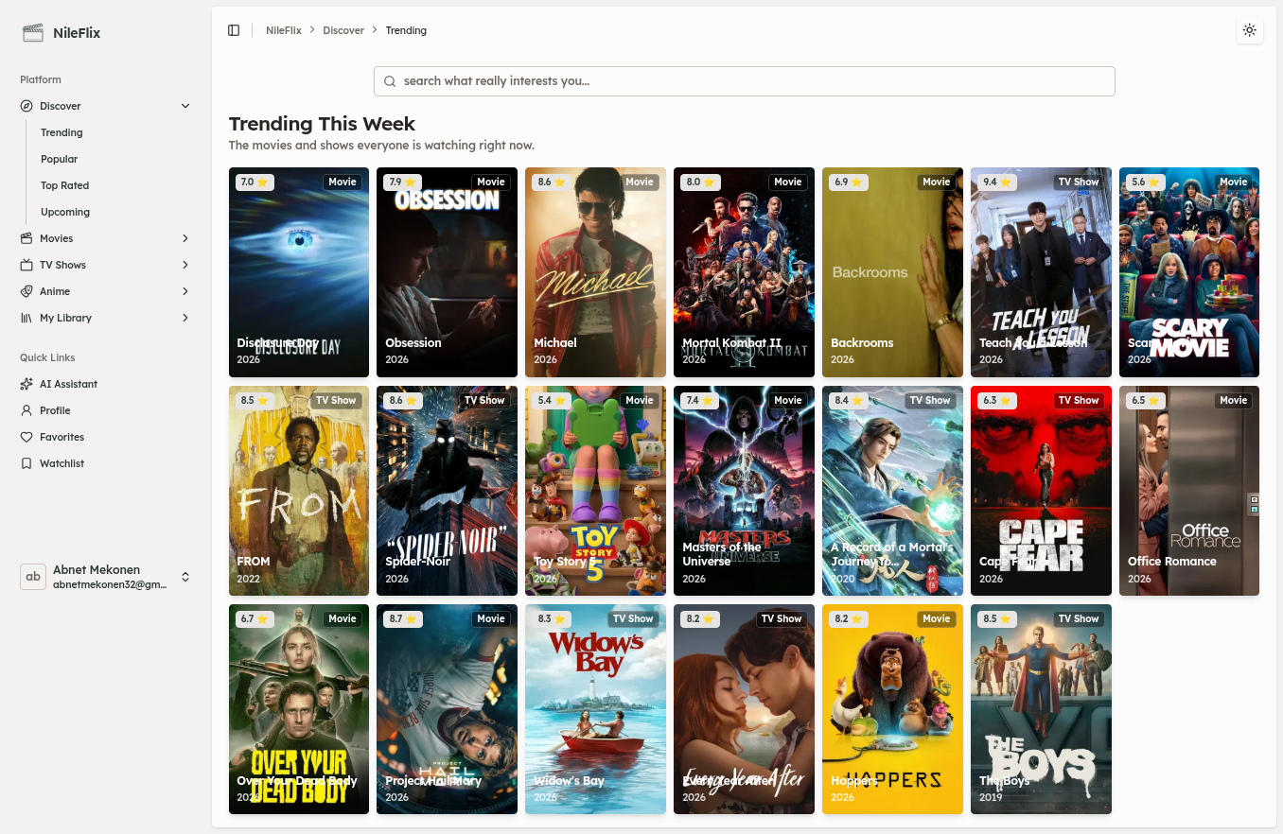Viewport: 1283px width, 834px height.
Task: Expand the Movies section chevron
Action: [x=185, y=238]
